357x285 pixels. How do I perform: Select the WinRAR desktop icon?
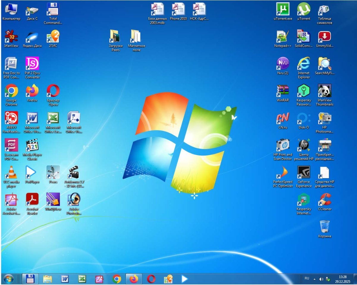(x=283, y=91)
